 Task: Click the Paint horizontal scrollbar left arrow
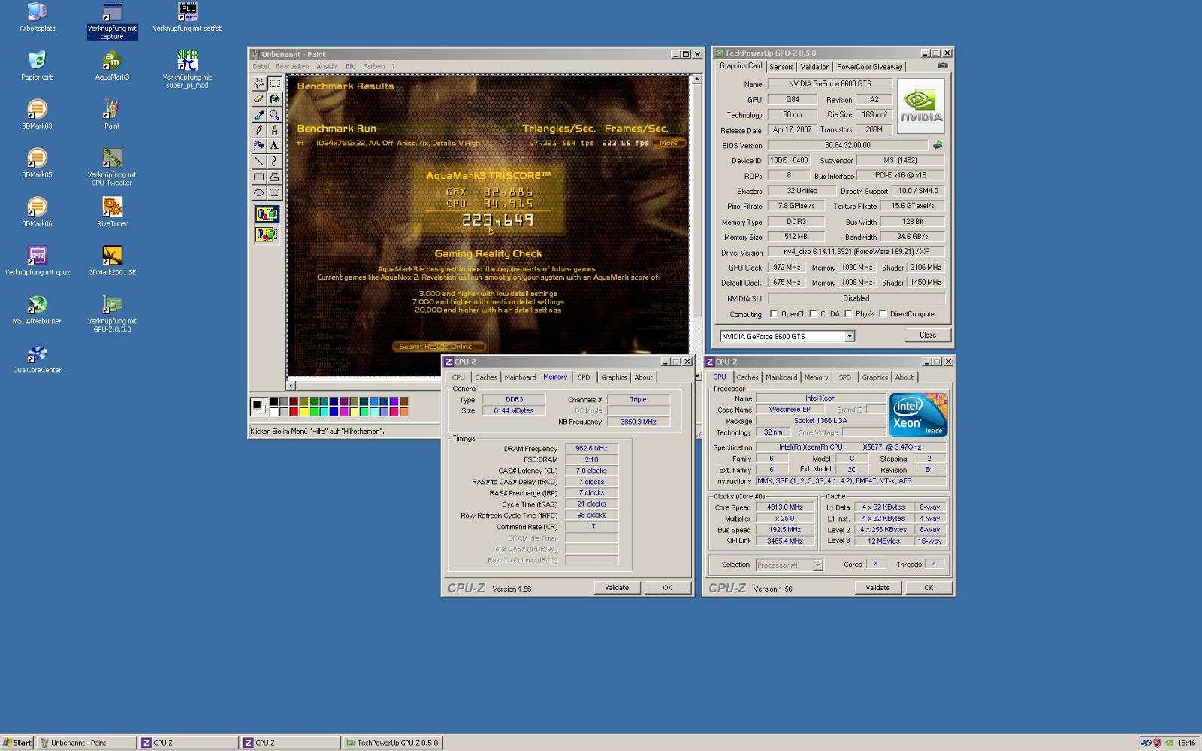291,386
